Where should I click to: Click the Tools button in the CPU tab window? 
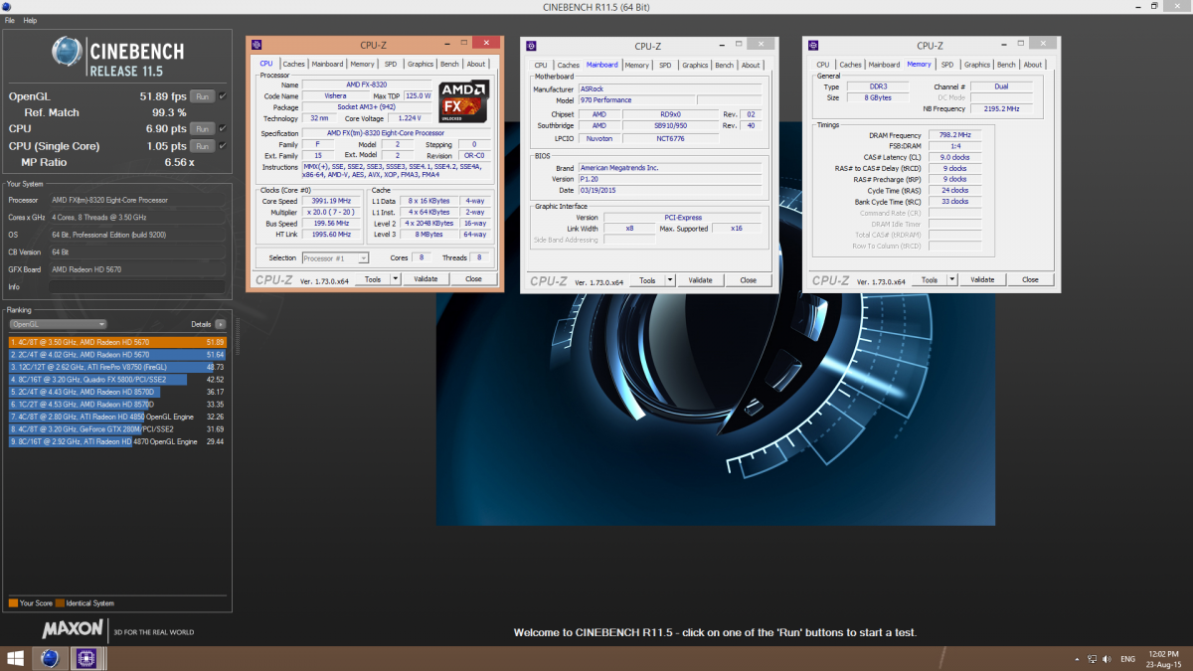(x=372, y=279)
